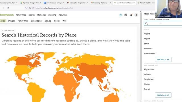This screenshot has height=102, width=182.
Task: Click the Find a Country search field
Action: (x=163, y=23)
